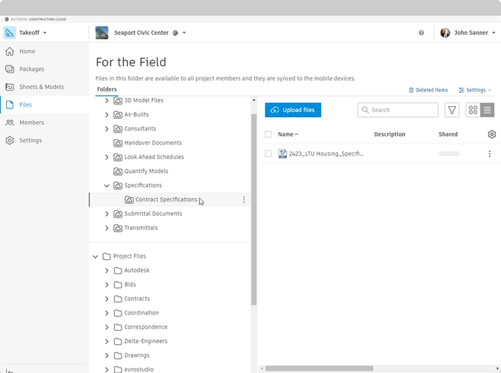Screen dimensions: 501x373
Task: Select the Contracts folder
Action: (137, 299)
